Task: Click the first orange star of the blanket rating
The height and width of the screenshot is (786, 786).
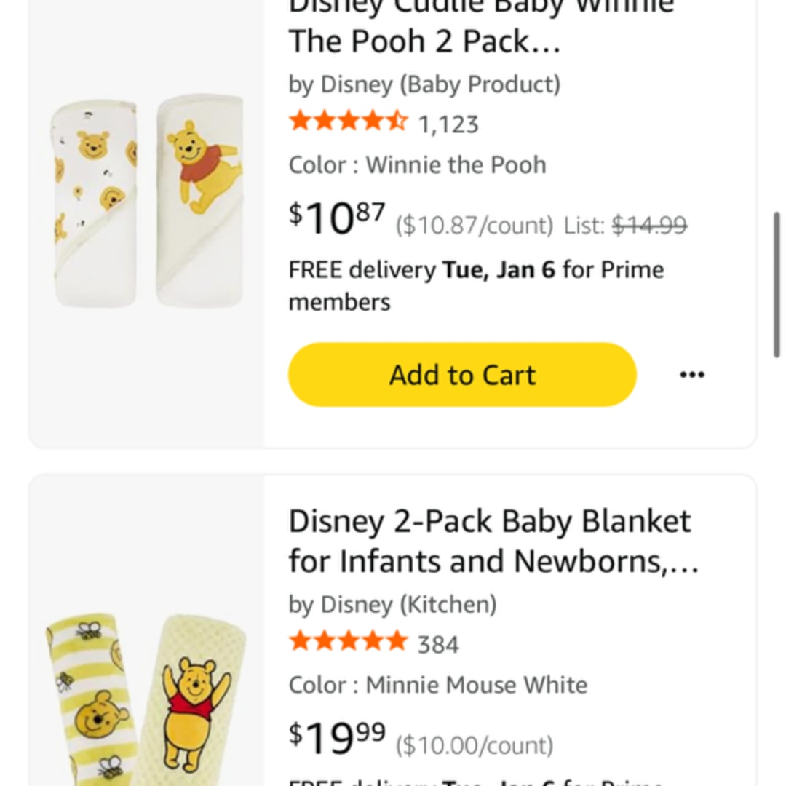Action: pyautogui.click(x=300, y=641)
